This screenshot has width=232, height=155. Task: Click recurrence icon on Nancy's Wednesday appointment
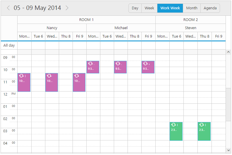[x=49, y=76]
